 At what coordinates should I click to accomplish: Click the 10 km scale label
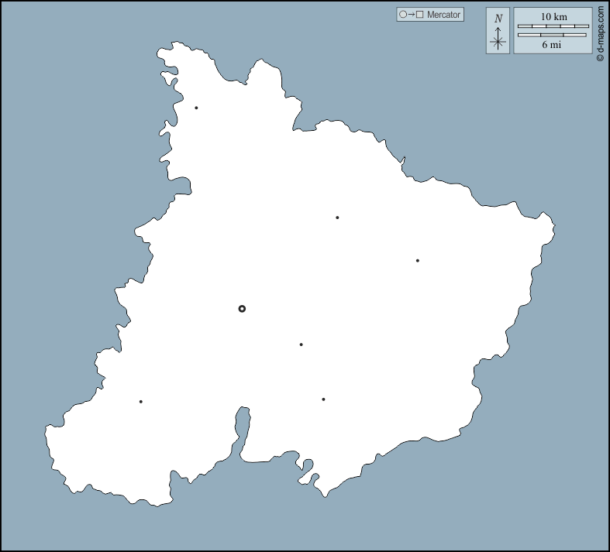553,16
